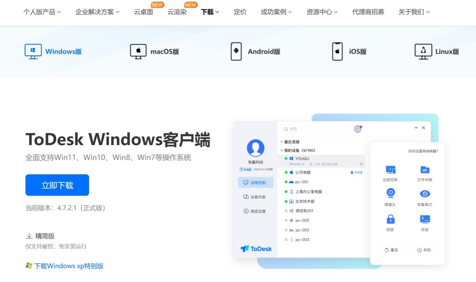Open the 下载Windows xp特别版 link
The height and width of the screenshot is (282, 476).
pos(65,265)
